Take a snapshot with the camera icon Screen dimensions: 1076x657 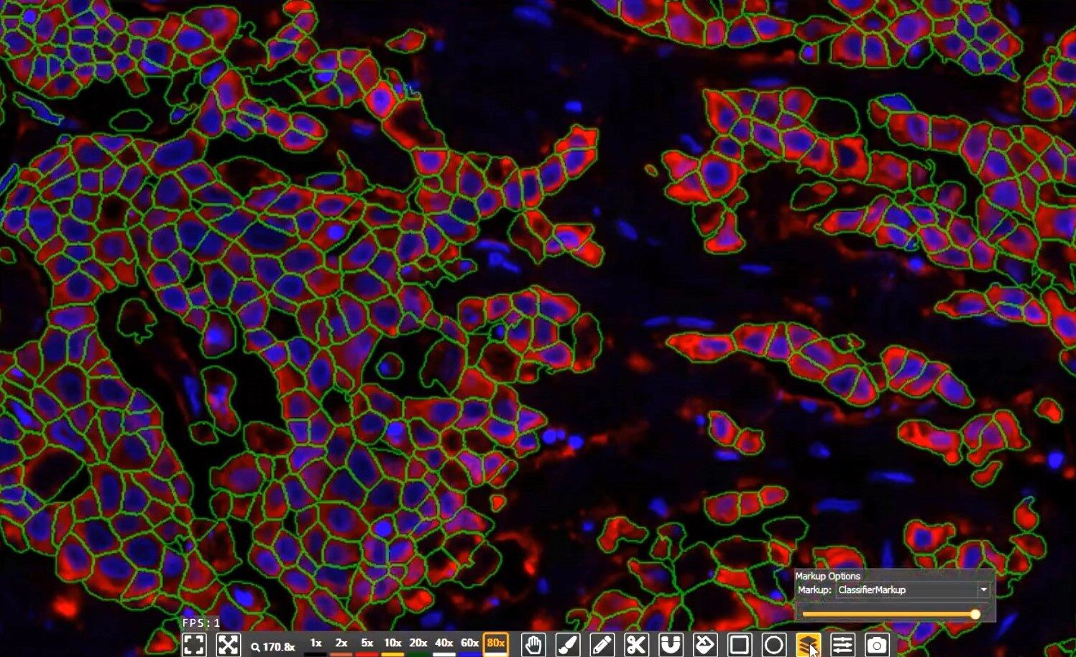875,644
